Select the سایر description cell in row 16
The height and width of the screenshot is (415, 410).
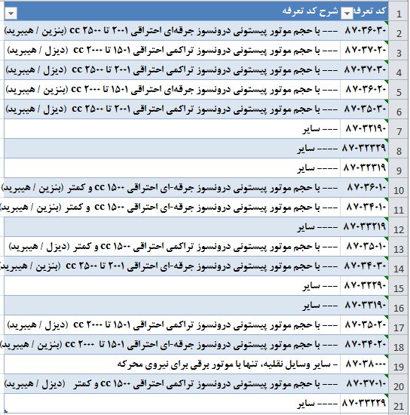(x=172, y=305)
